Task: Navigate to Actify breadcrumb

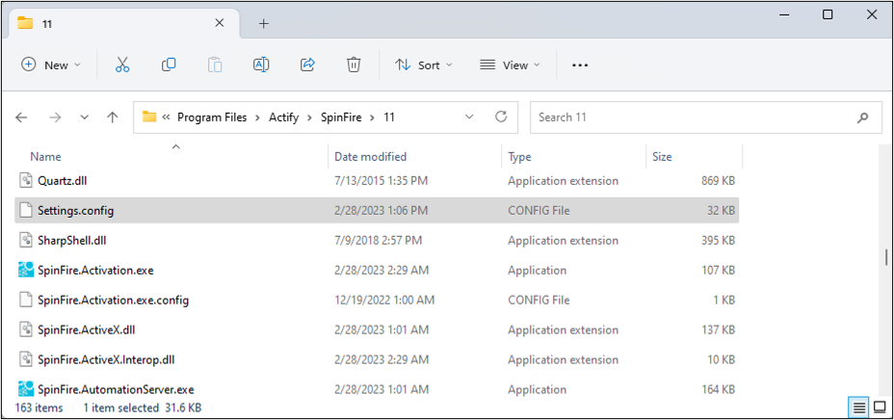Action: (284, 118)
